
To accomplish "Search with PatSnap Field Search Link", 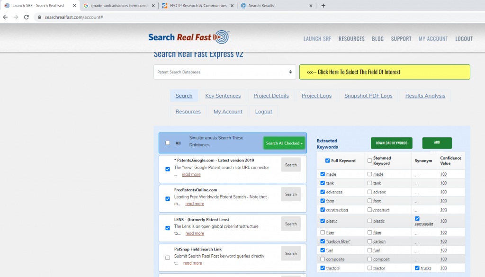I will tap(291, 253).
